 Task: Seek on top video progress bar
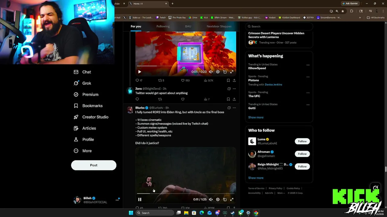coord(186,66)
